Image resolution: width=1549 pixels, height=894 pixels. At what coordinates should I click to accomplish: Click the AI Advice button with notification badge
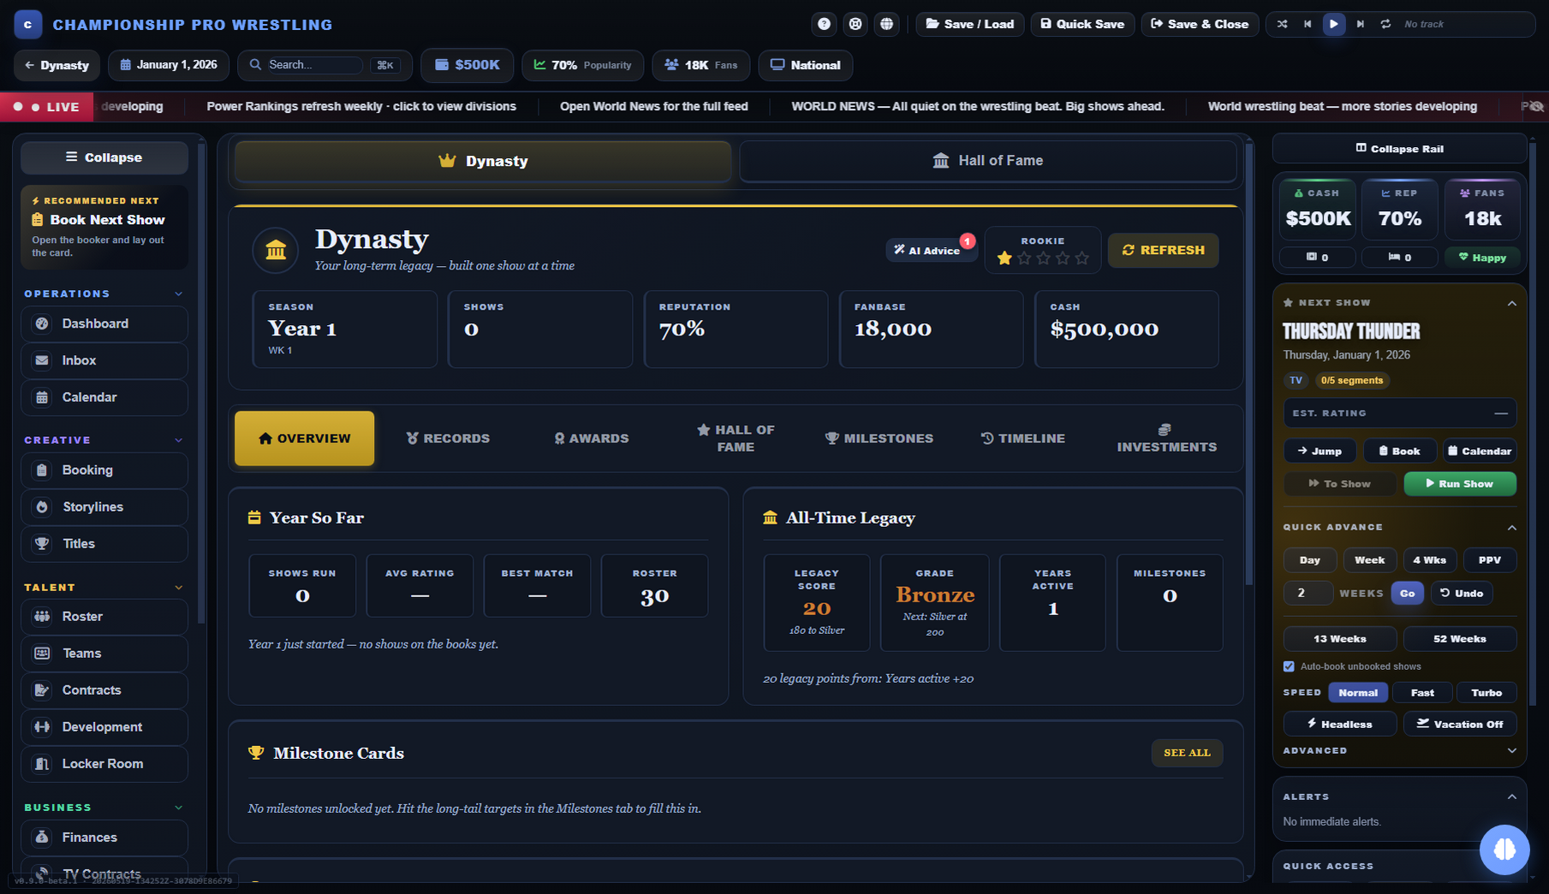click(931, 250)
